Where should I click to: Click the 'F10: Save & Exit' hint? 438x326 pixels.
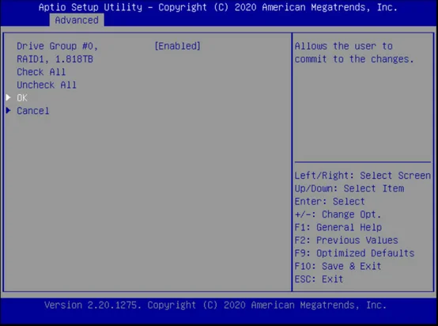click(338, 266)
